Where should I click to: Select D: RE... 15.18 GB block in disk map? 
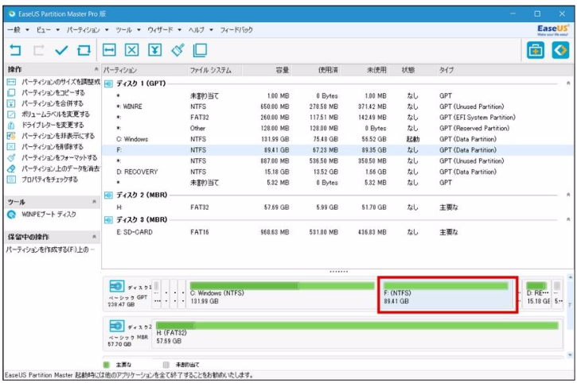(537, 294)
